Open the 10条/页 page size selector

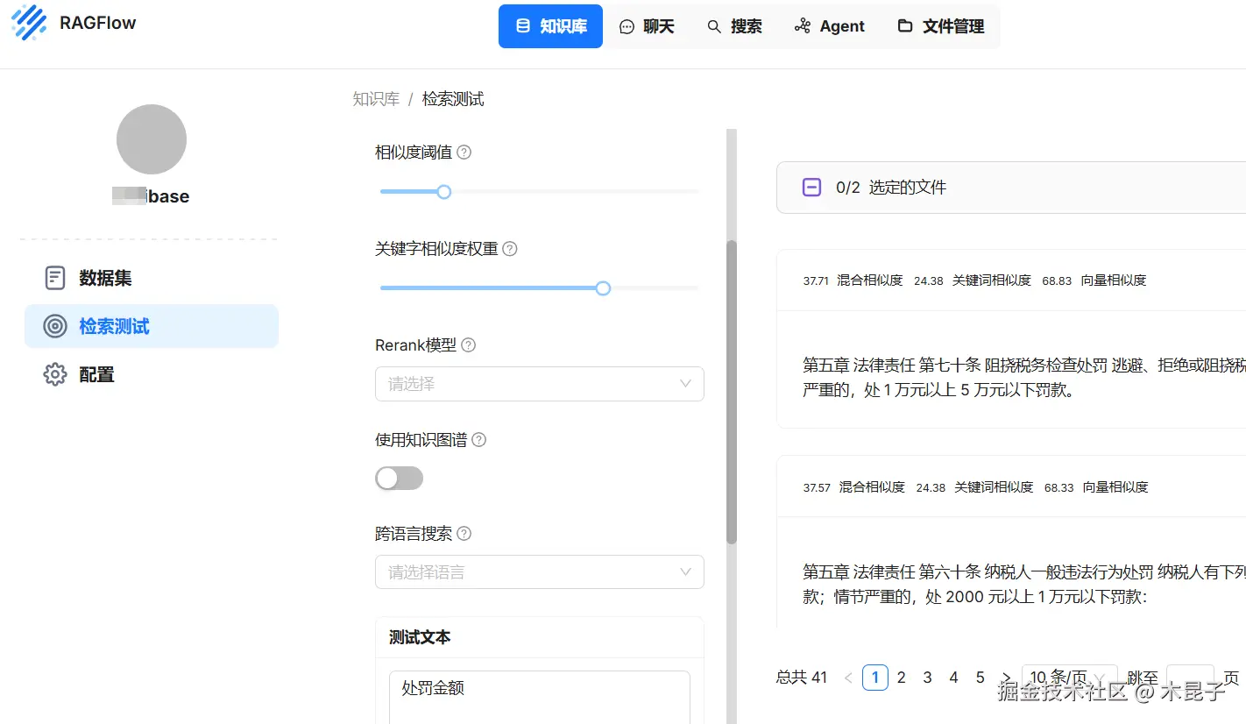[x=1069, y=678]
